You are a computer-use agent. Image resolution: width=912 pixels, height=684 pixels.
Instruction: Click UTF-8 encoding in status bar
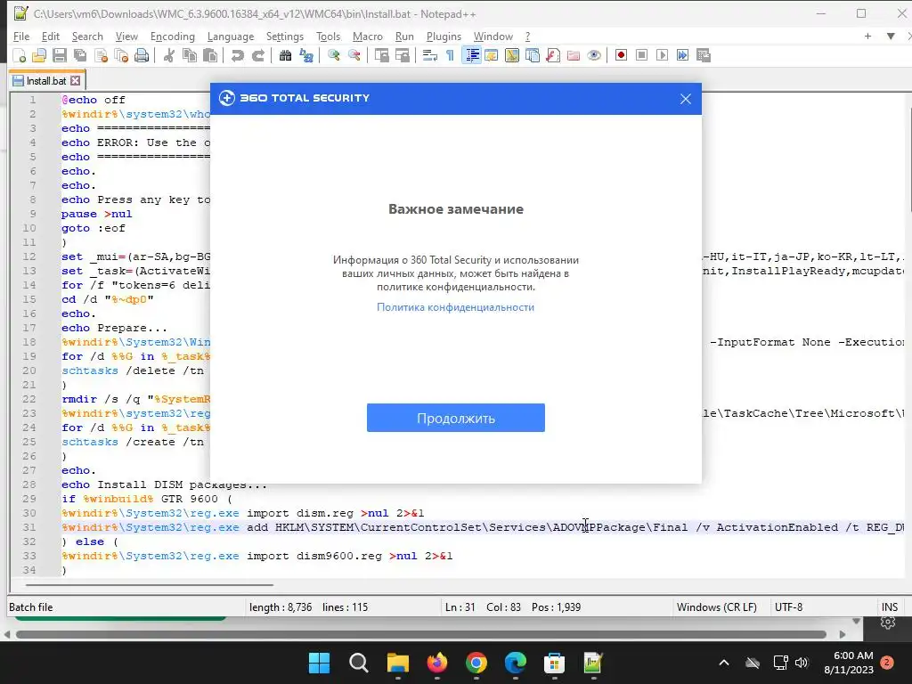click(789, 607)
